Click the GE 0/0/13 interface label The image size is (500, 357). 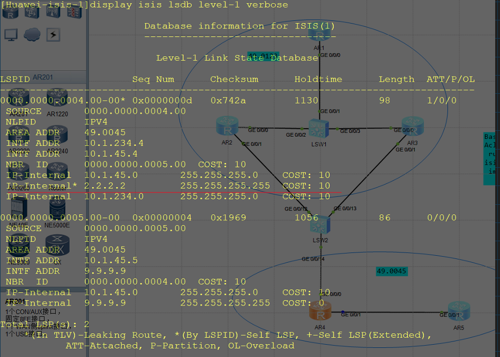(x=345, y=209)
